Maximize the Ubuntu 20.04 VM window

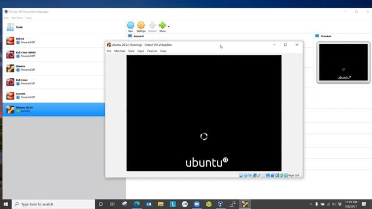click(285, 45)
